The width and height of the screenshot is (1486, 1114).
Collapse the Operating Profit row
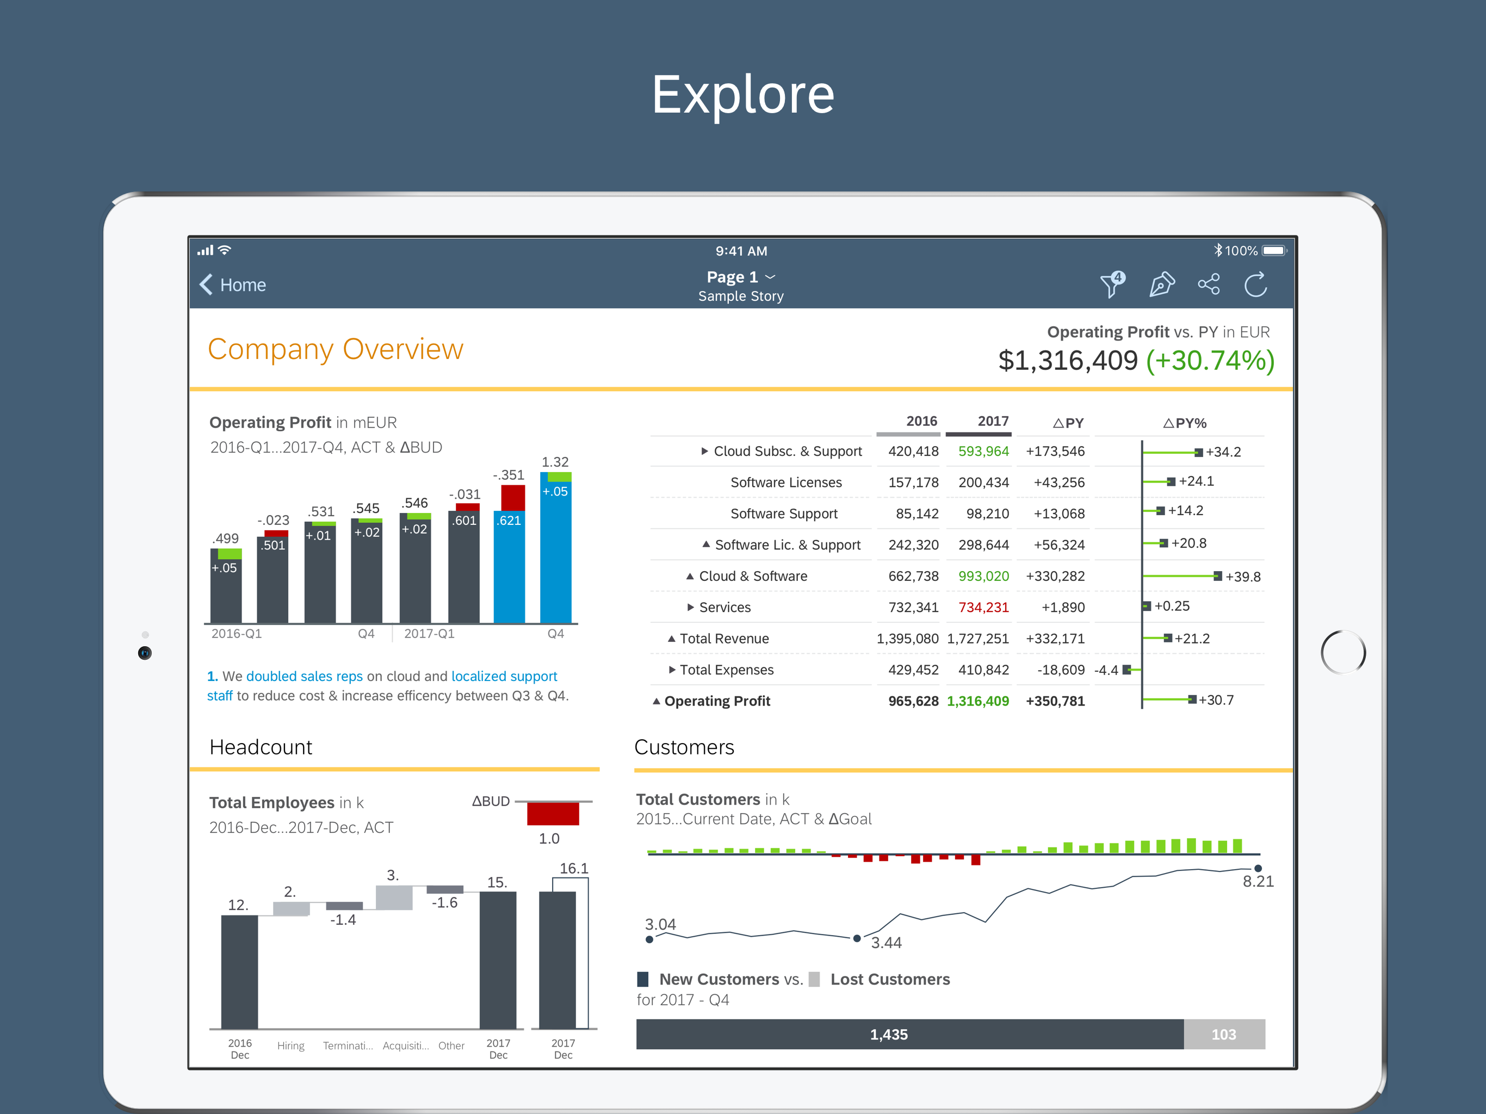657,702
